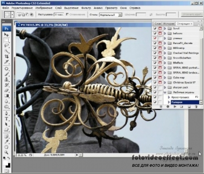The width and height of the screenshot is (204, 174).
Task: Select the Eyedropper tool
Action: click(6, 141)
